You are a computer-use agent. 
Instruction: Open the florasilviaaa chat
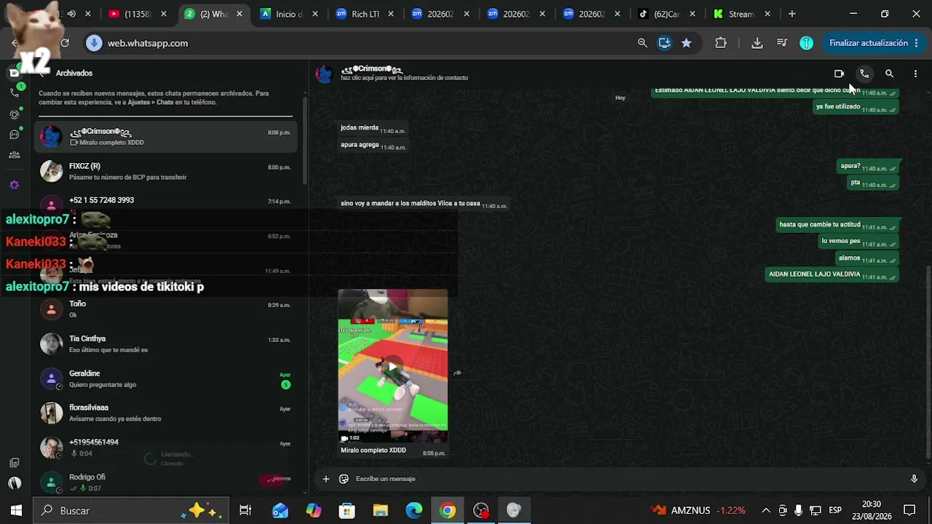166,413
